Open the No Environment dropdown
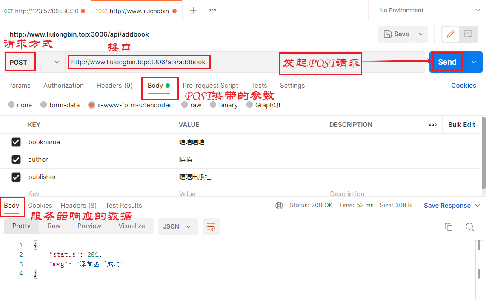The height and width of the screenshot is (300, 486). (x=429, y=10)
